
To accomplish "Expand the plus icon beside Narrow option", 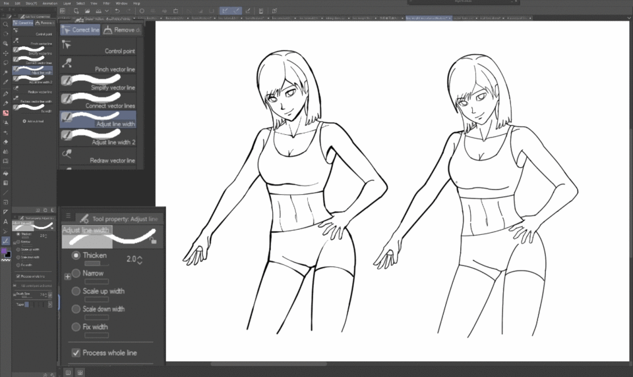I will 67,277.
